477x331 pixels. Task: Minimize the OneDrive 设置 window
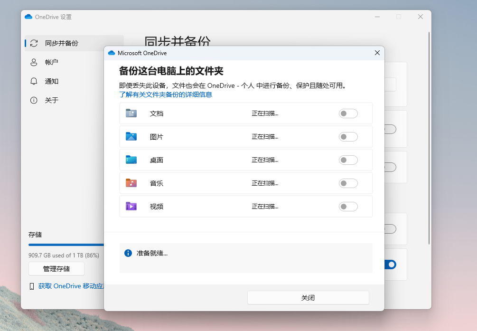tap(377, 17)
